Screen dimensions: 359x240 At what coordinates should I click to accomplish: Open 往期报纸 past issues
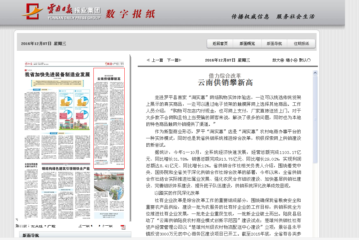point(301,44)
